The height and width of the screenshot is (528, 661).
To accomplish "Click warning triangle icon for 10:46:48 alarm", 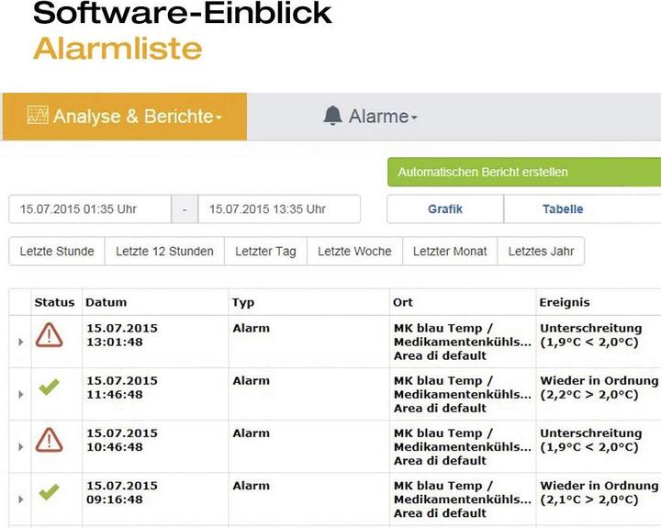I will coord(49,440).
